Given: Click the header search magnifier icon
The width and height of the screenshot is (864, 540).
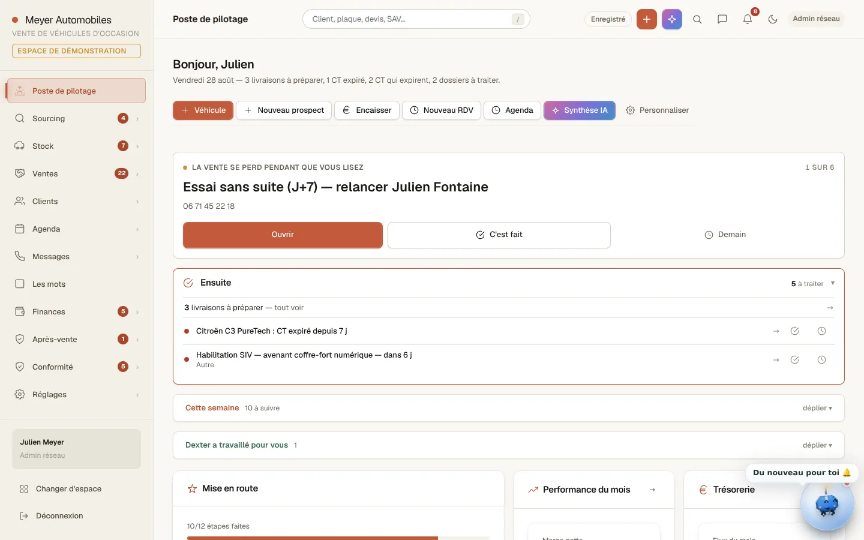Looking at the screenshot, I should click(697, 19).
